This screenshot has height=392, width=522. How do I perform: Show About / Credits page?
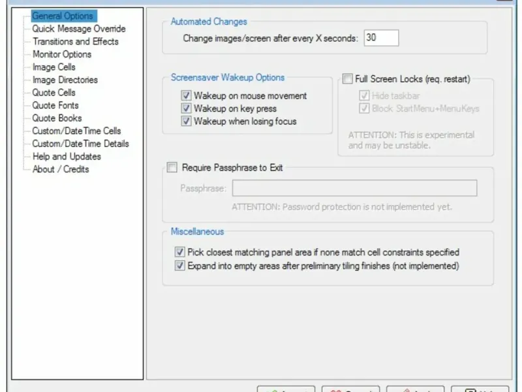(61, 169)
